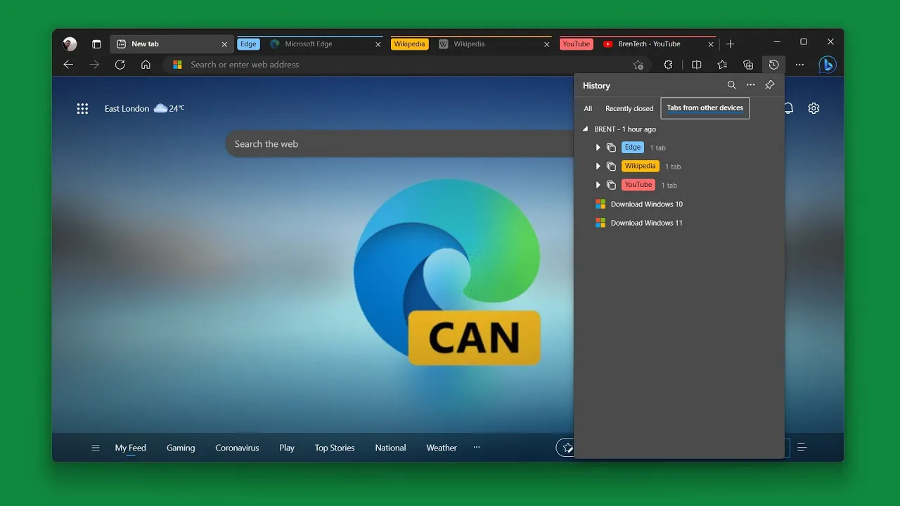This screenshot has height=506, width=900.
Task: Open Collections
Action: click(748, 65)
